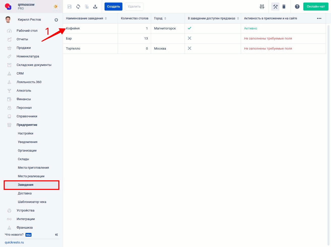Toggle the sun theme switch icon
The width and height of the screenshot is (331, 247).
[56, 7]
